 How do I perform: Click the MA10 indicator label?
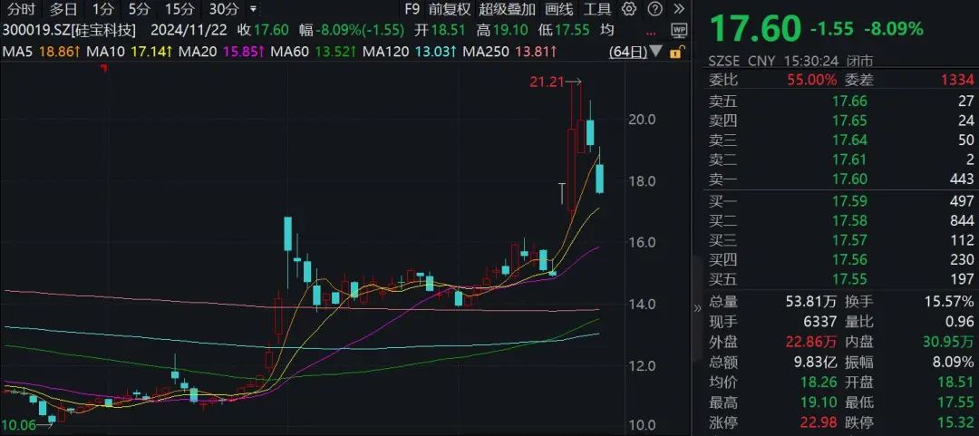click(105, 52)
